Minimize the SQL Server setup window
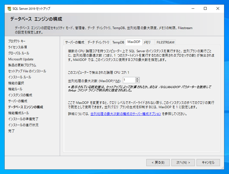 tap(193, 9)
